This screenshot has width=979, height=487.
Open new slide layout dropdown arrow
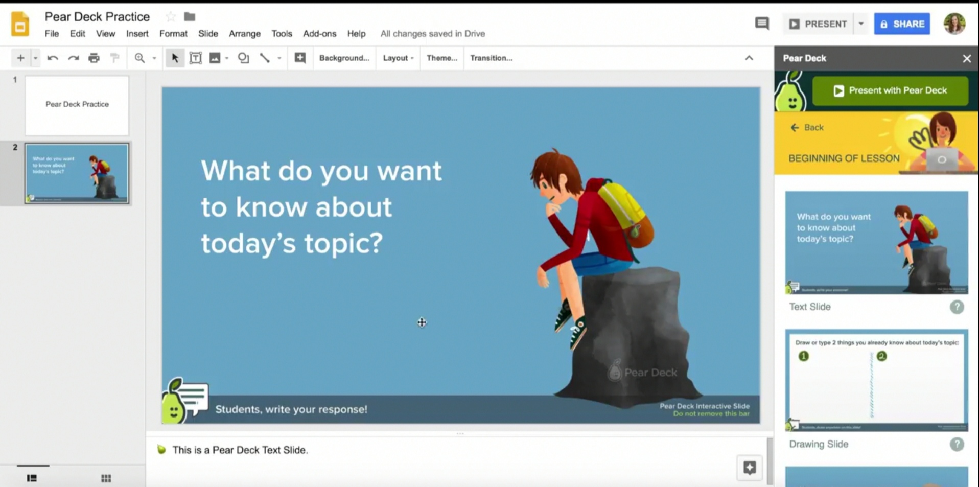pos(35,58)
